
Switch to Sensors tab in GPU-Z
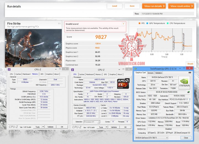pos(150,73)
